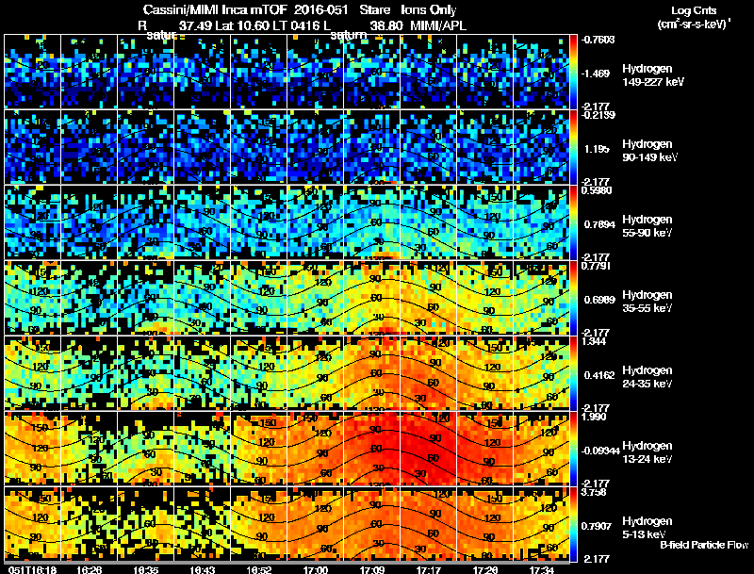
Task: Click the '1.990' colorbar maximum value
Action: 594,417
